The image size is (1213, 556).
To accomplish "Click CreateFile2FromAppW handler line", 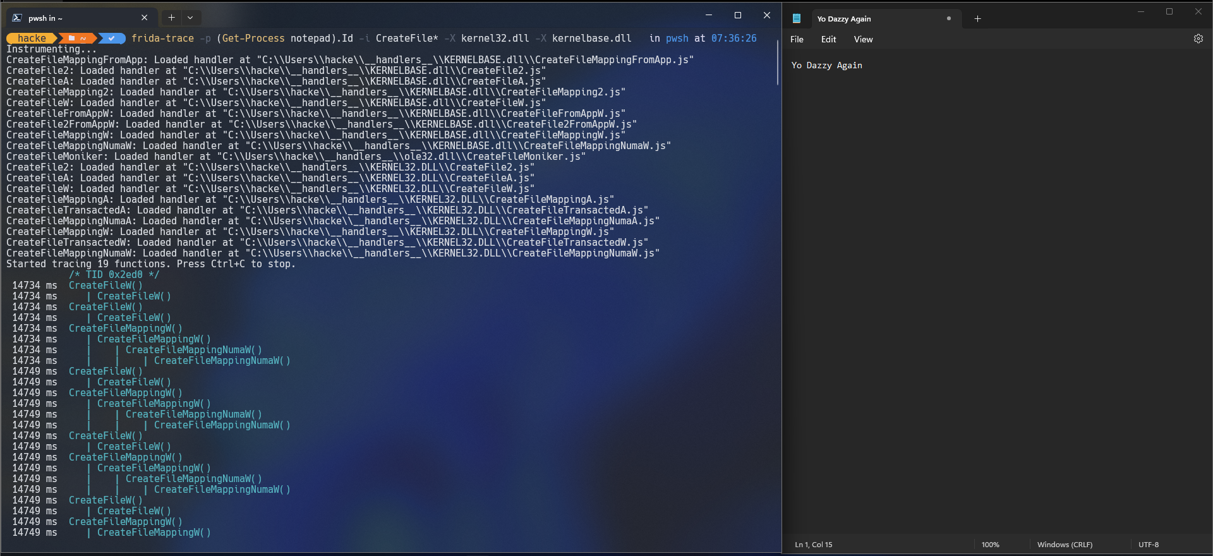I will (322, 124).
